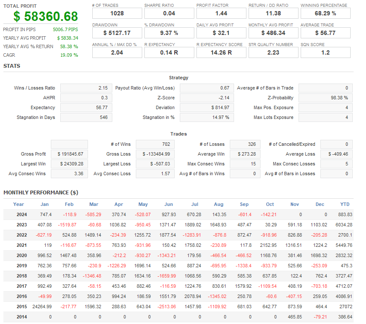Select the Deviation field $ 814.97
This screenshot has height=324, width=366.
pyautogui.click(x=207, y=107)
